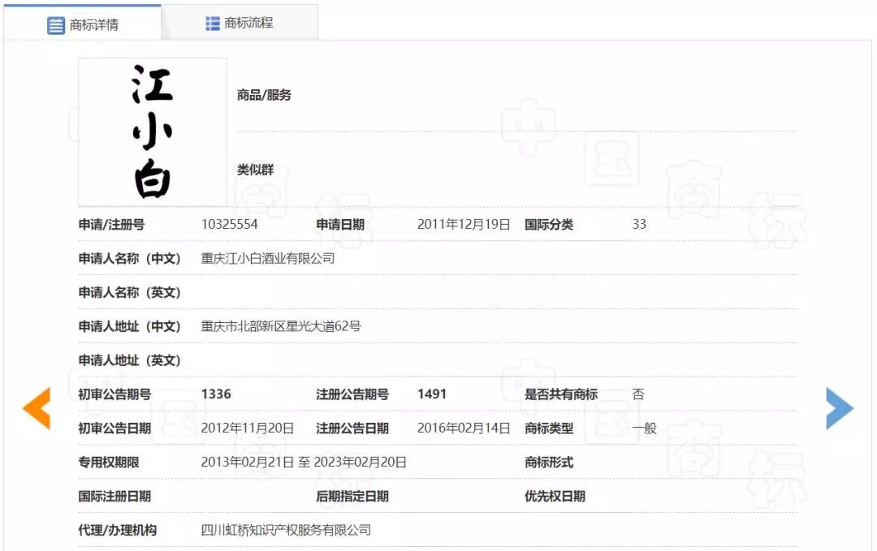Select address 重庆市北部新区星光大道62号
Screen dimensions: 877x551
pos(281,325)
